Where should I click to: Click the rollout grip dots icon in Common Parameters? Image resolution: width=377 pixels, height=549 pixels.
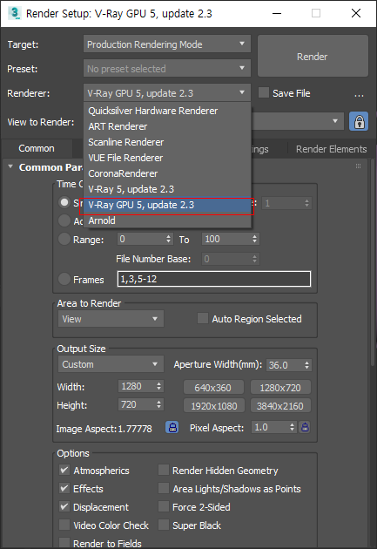coord(358,166)
